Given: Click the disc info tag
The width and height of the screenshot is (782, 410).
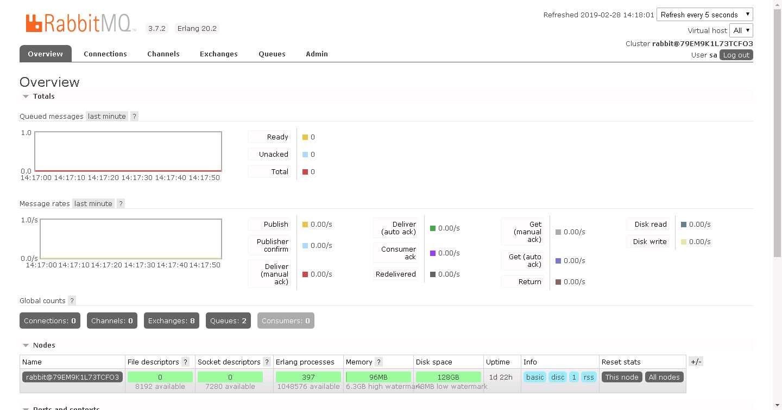Looking at the screenshot, I should coord(558,377).
